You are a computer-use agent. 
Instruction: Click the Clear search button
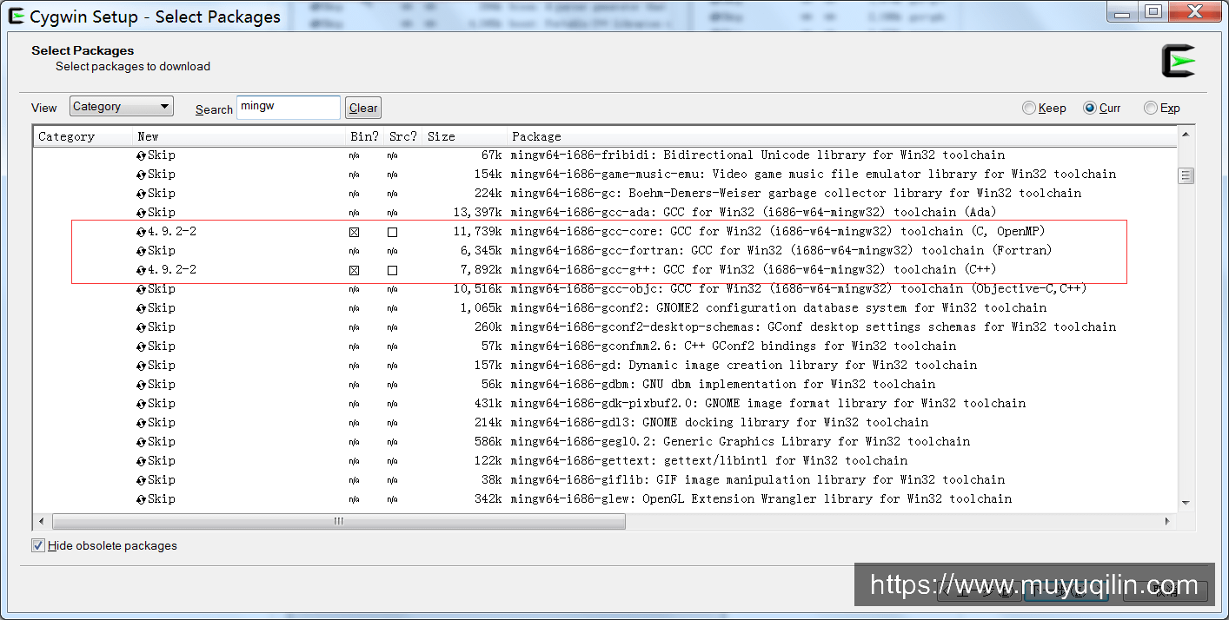[x=363, y=109]
